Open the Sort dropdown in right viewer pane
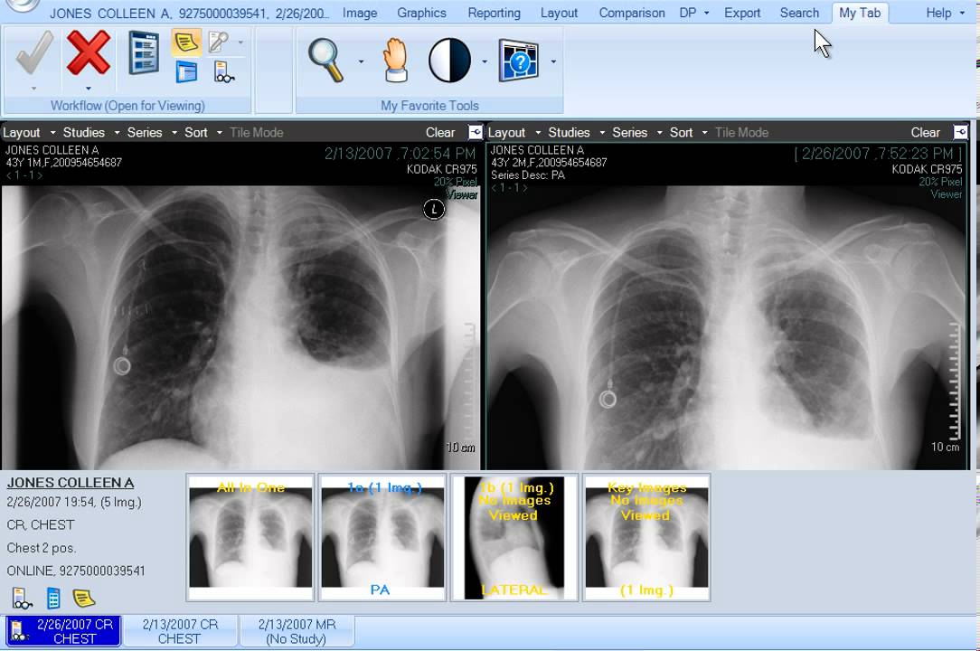 [x=688, y=133]
